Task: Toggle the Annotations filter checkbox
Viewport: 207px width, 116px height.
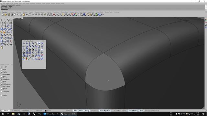Action: (1, 80)
